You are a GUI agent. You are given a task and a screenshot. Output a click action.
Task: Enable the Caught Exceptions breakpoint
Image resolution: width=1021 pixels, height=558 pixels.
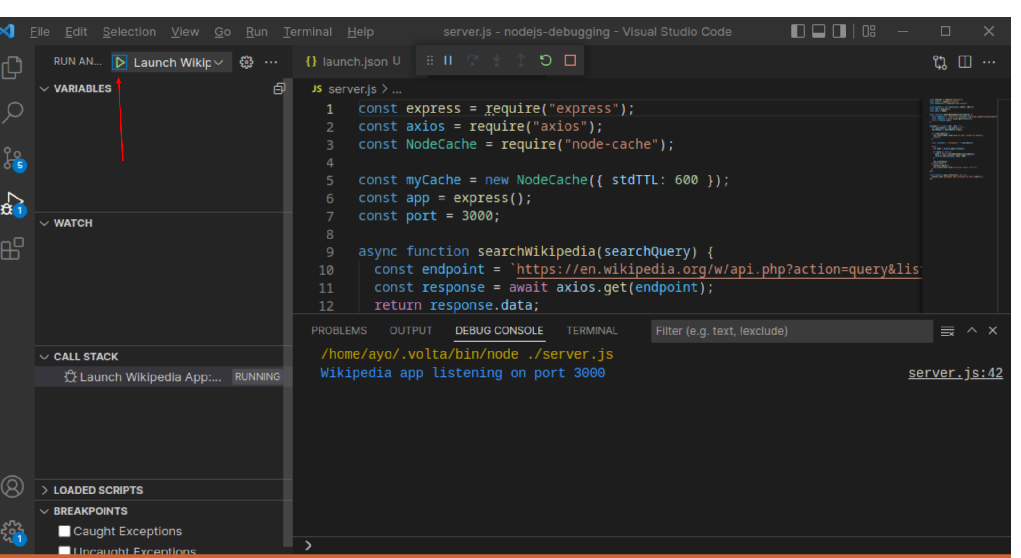(x=64, y=531)
